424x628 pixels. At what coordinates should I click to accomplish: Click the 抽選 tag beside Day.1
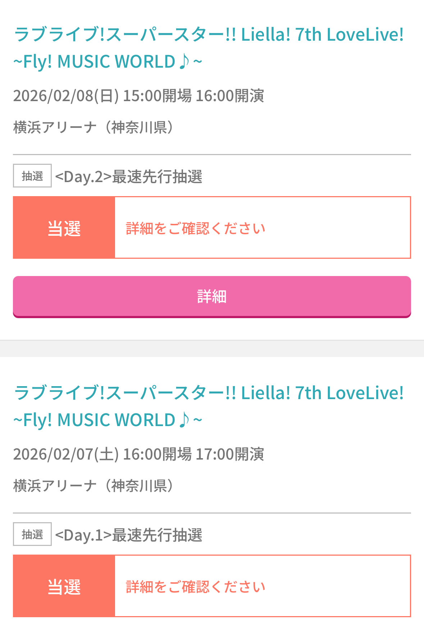tap(32, 534)
